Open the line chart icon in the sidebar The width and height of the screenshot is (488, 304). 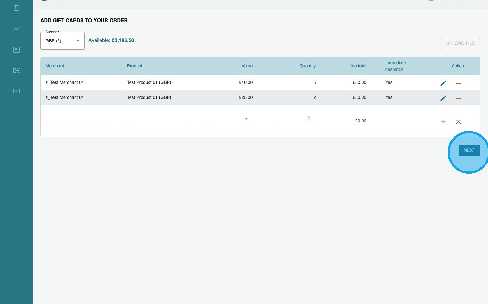tap(16, 29)
